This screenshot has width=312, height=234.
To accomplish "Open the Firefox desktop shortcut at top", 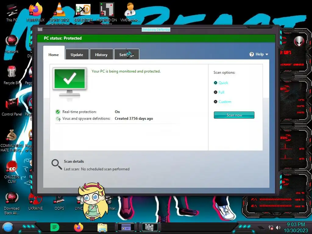I will coord(35,12).
